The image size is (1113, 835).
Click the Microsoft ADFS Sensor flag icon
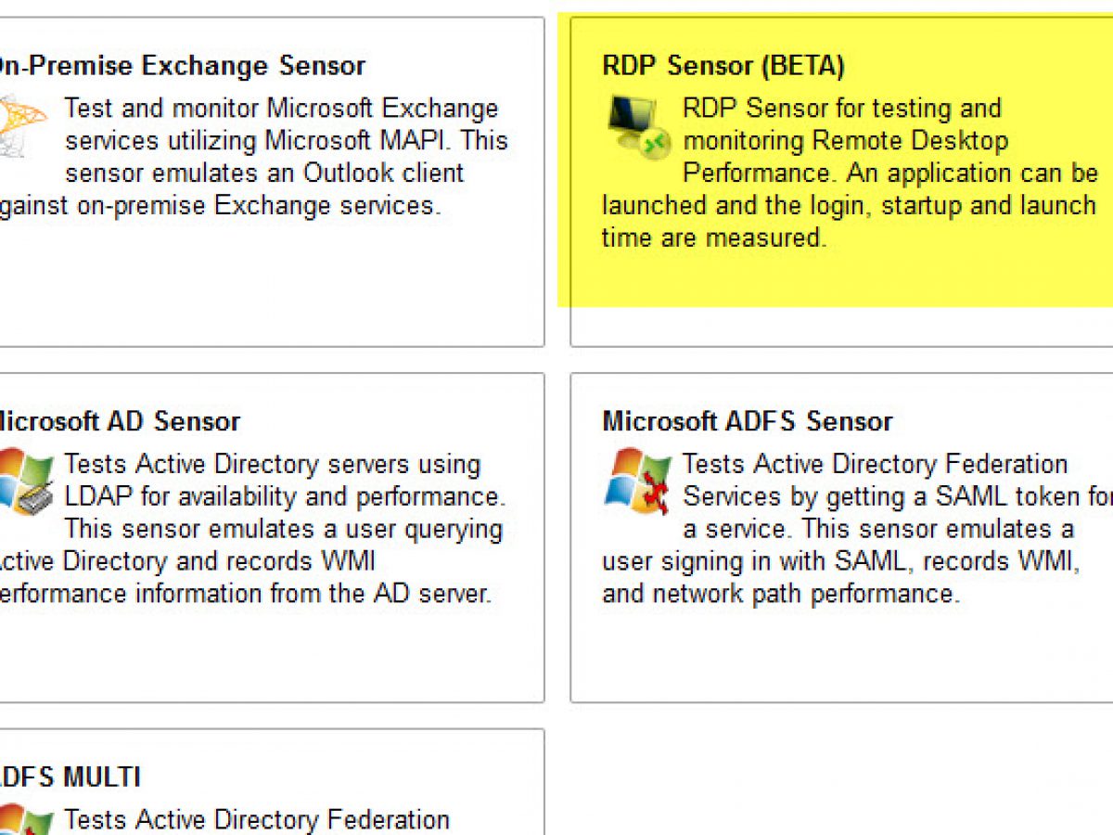(x=637, y=482)
